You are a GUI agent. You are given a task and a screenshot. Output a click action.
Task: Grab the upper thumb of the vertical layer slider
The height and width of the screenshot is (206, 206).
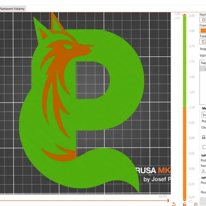pos(184,15)
